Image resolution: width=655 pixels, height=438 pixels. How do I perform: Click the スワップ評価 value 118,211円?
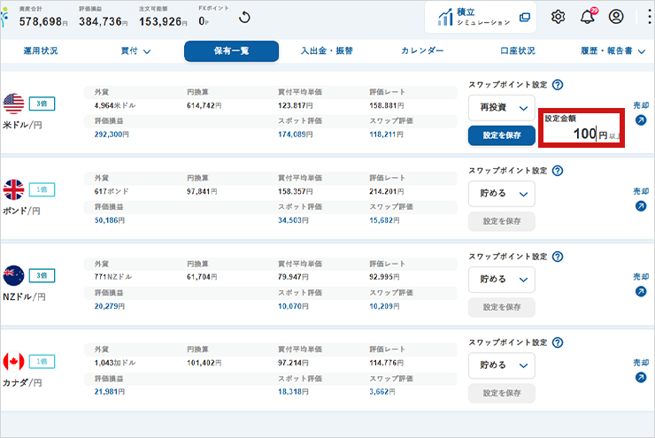click(x=387, y=134)
